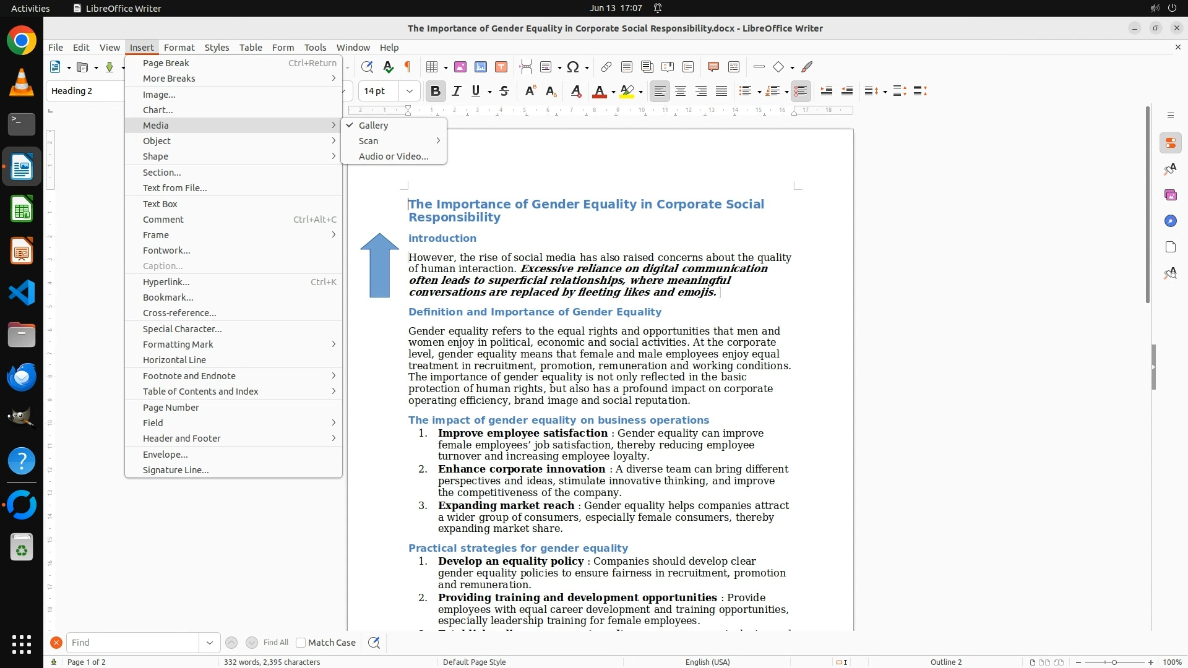
Task: Expand the Find history dropdown
Action: tap(209, 643)
